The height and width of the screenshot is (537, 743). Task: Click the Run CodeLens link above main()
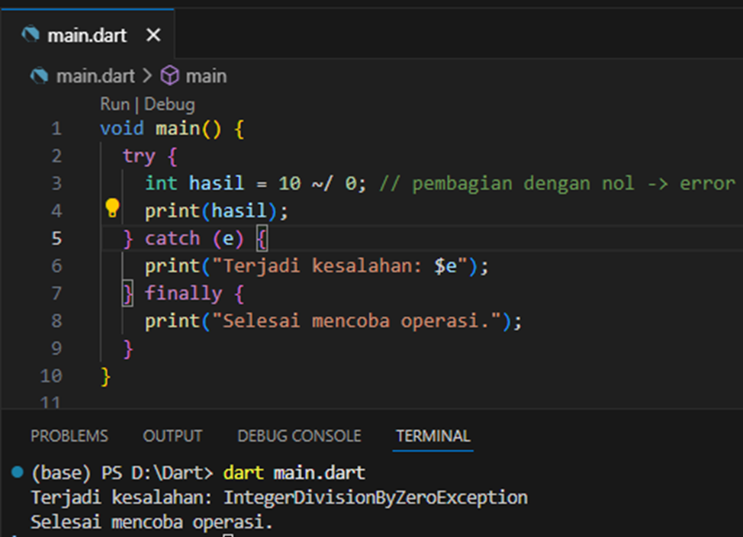114,104
